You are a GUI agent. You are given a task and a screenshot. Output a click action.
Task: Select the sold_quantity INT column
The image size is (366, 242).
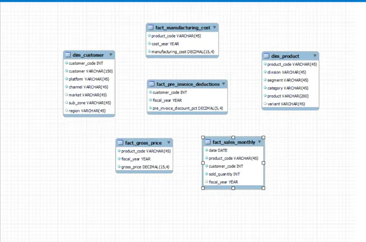pyautogui.click(x=224, y=174)
